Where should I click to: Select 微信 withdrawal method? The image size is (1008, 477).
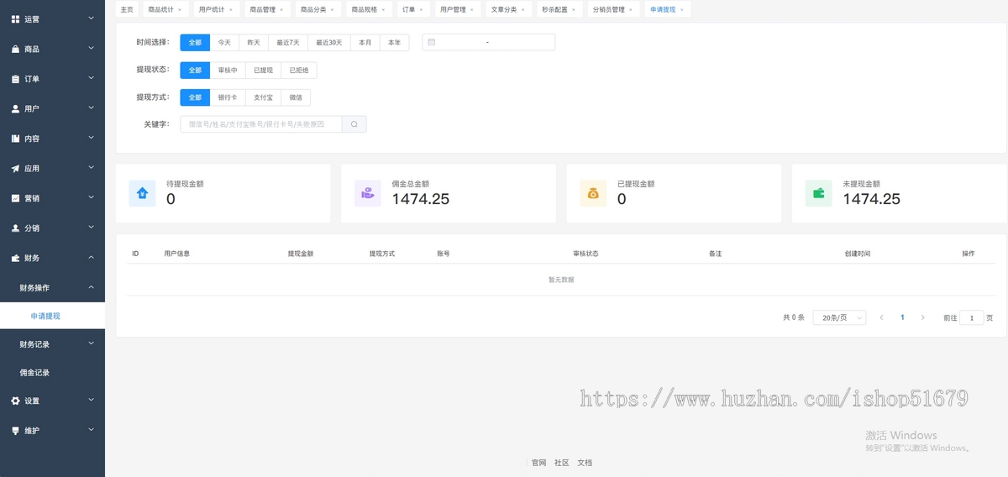click(296, 97)
